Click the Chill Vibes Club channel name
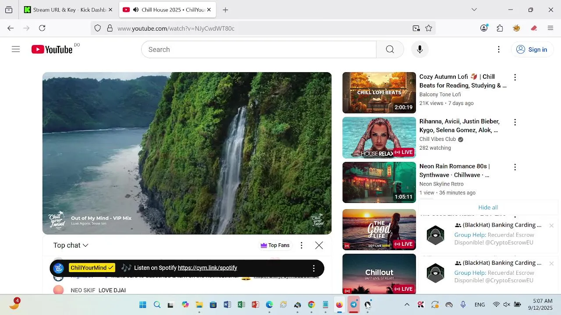The image size is (561, 315). point(437,139)
